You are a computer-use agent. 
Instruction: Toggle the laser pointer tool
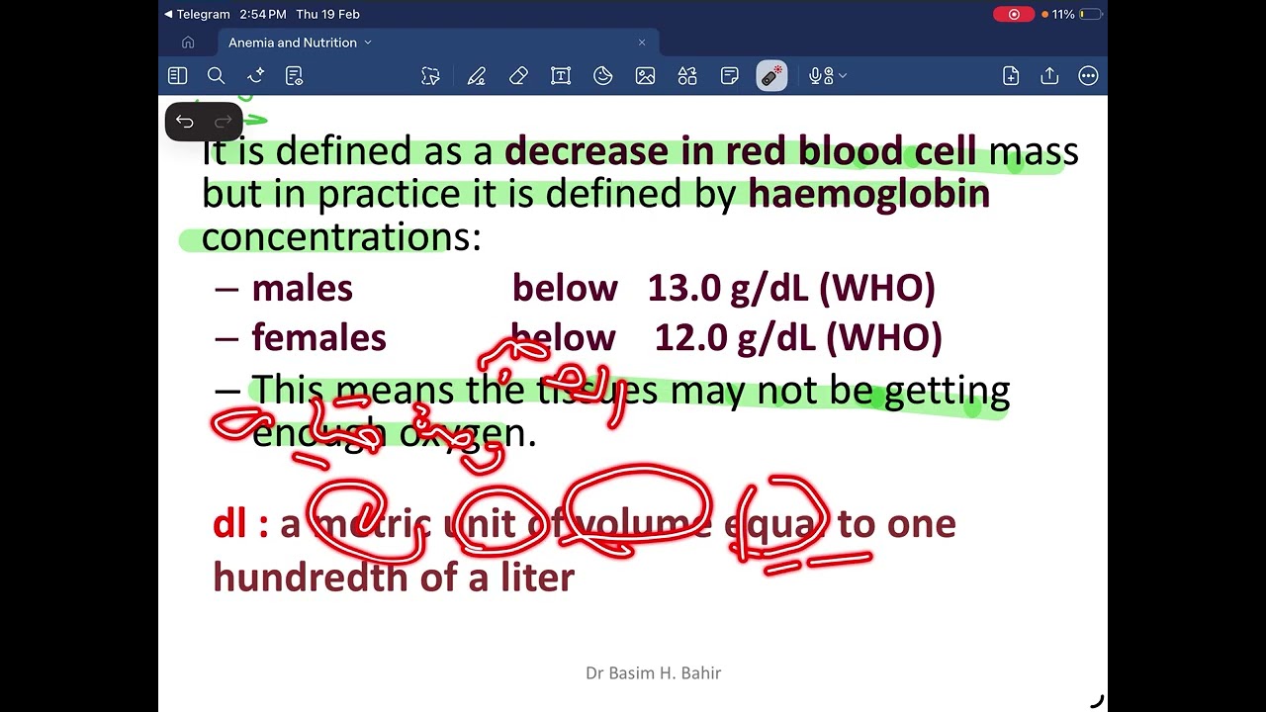(772, 76)
